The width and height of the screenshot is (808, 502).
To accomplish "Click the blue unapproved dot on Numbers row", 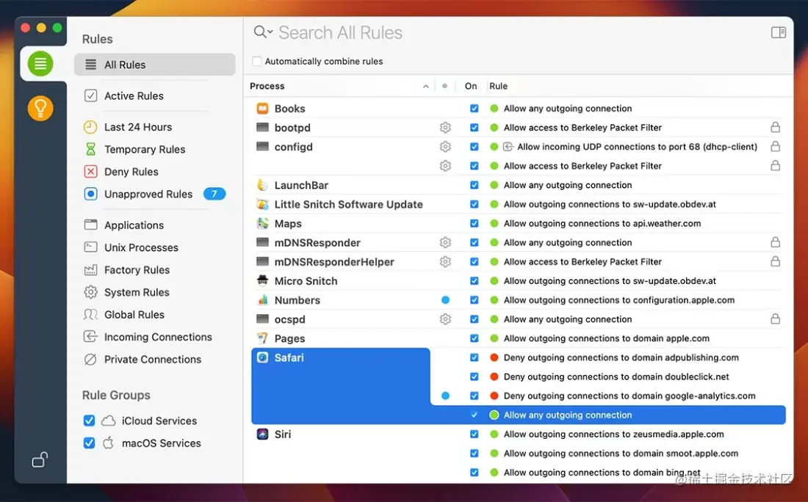I will 445,299.
